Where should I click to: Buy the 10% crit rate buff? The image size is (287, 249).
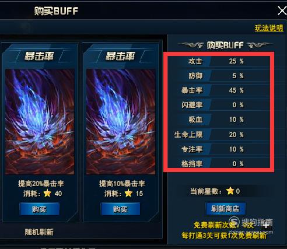[121, 209]
